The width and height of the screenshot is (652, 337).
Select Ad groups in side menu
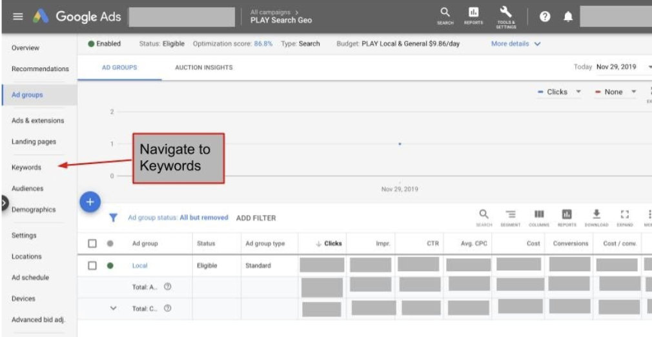[27, 95]
